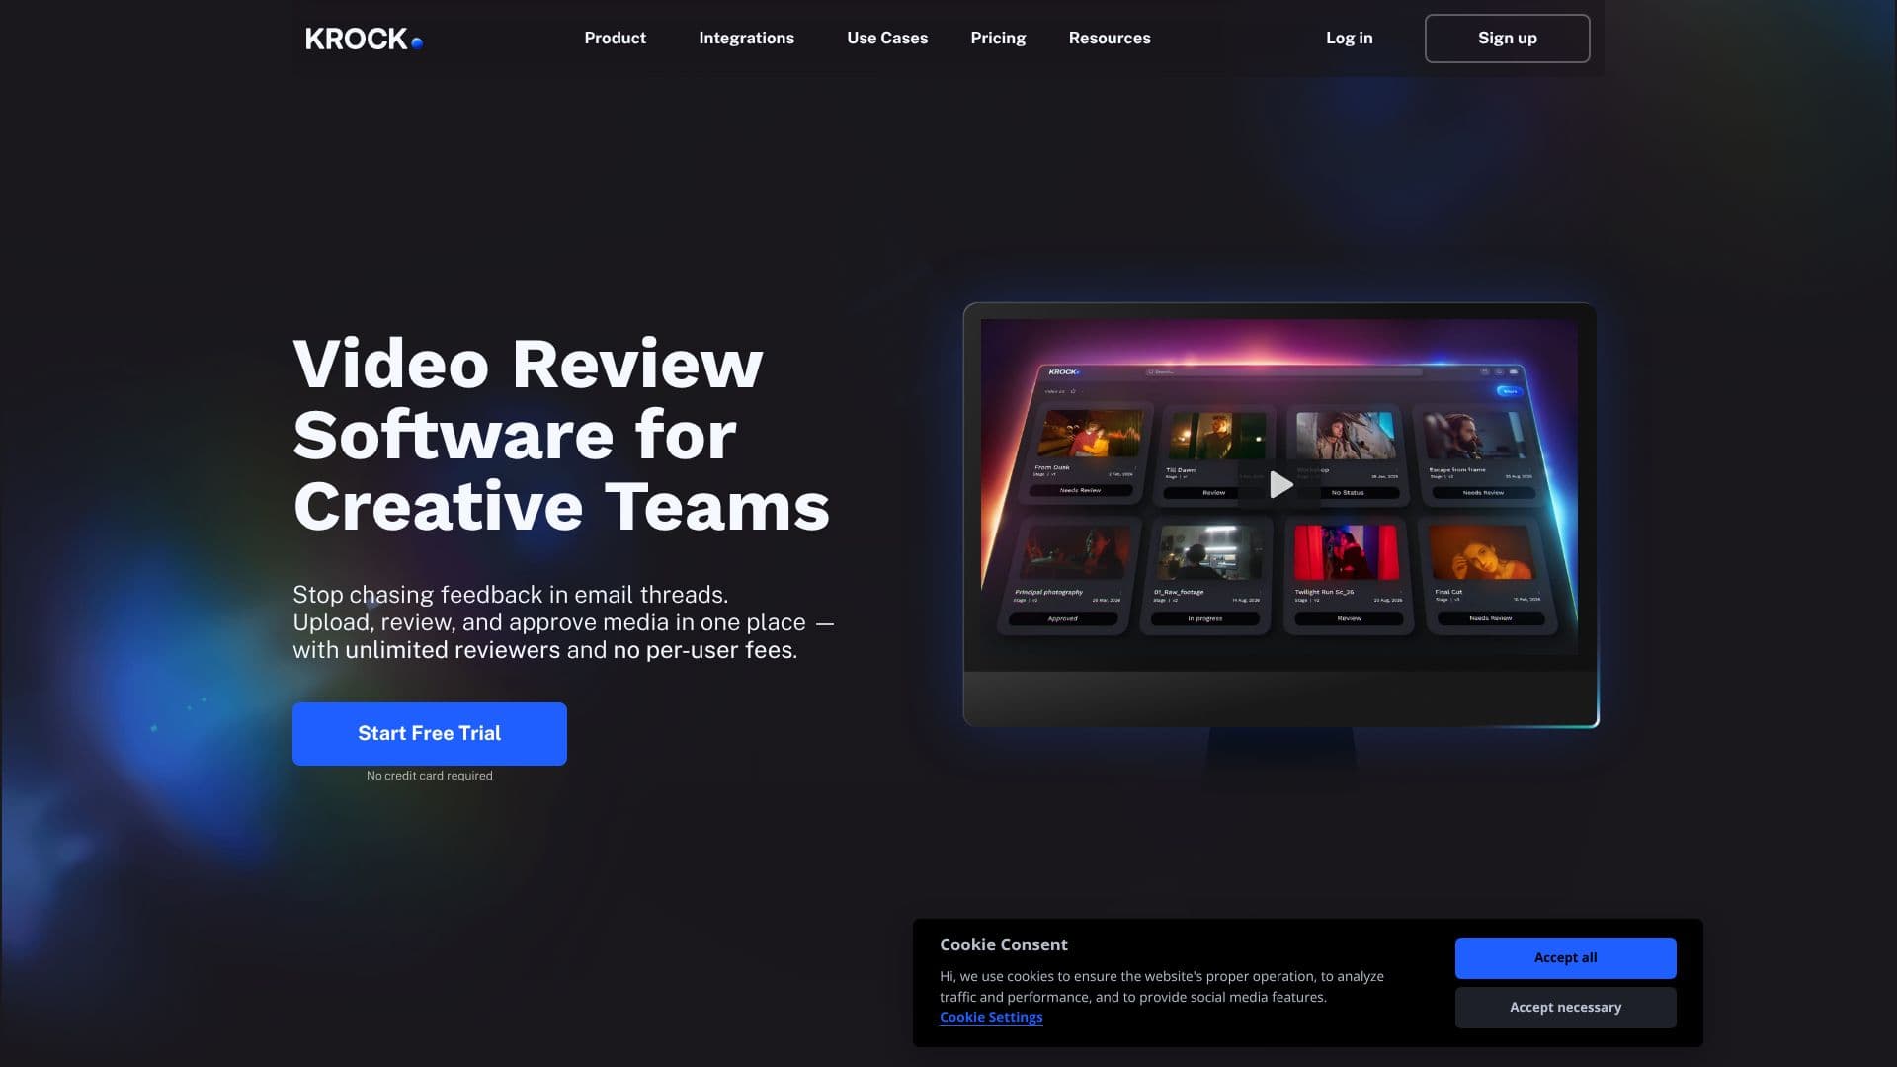Open the Resources menu
Image resolution: width=1897 pixels, height=1067 pixels.
(x=1110, y=38)
